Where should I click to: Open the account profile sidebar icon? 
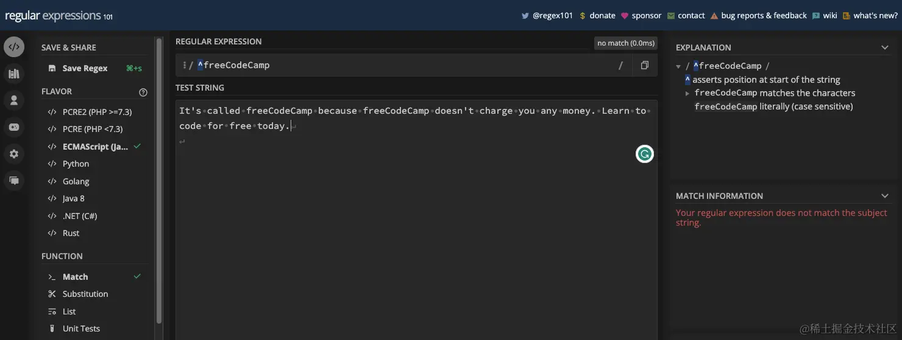click(14, 100)
